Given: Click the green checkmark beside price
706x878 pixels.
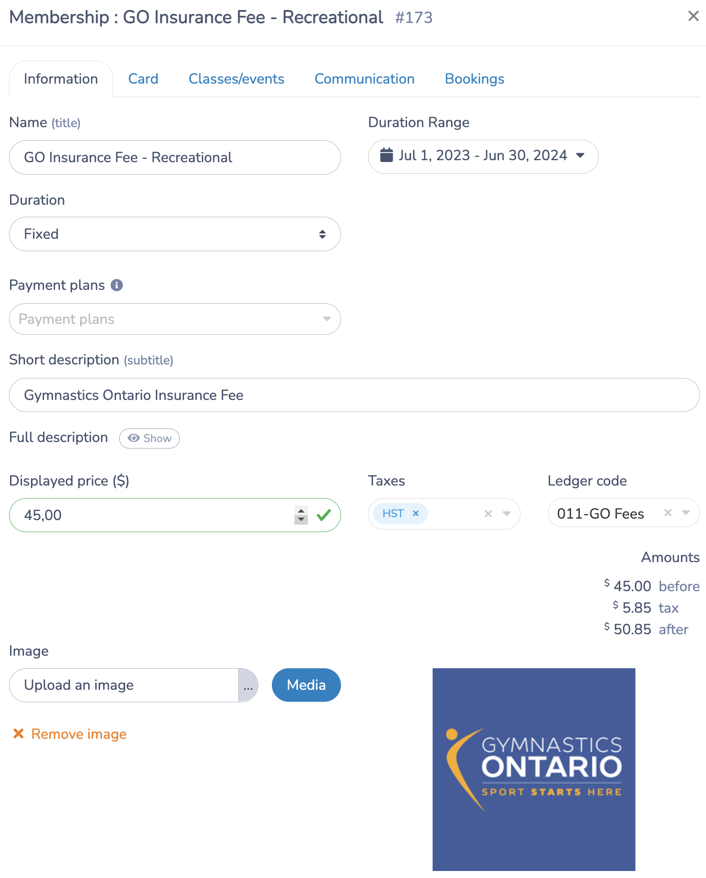Looking at the screenshot, I should pos(324,515).
